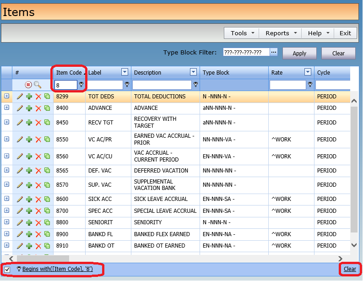Delete the SICK ACC item using red X
363x281 pixels.
click(38, 200)
